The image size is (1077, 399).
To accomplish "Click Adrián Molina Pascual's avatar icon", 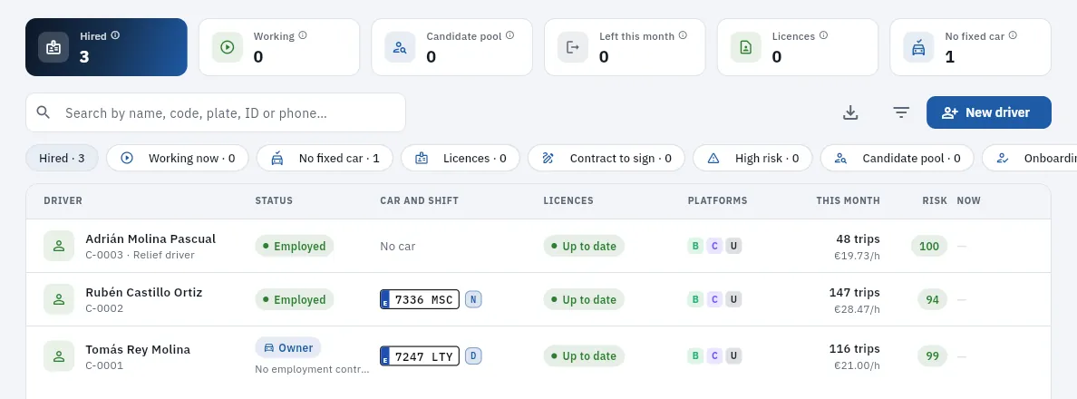I will point(59,246).
